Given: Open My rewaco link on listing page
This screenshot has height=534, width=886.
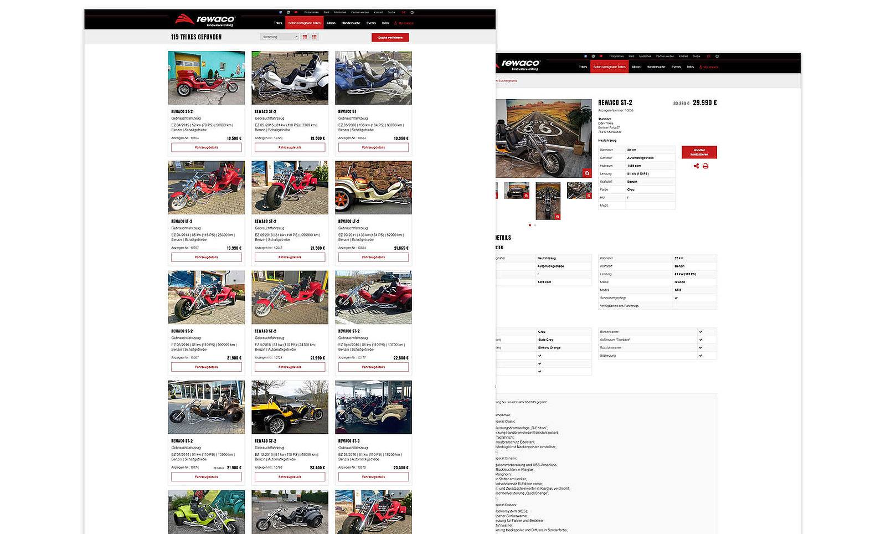Looking at the screenshot, I should pyautogui.click(x=404, y=23).
